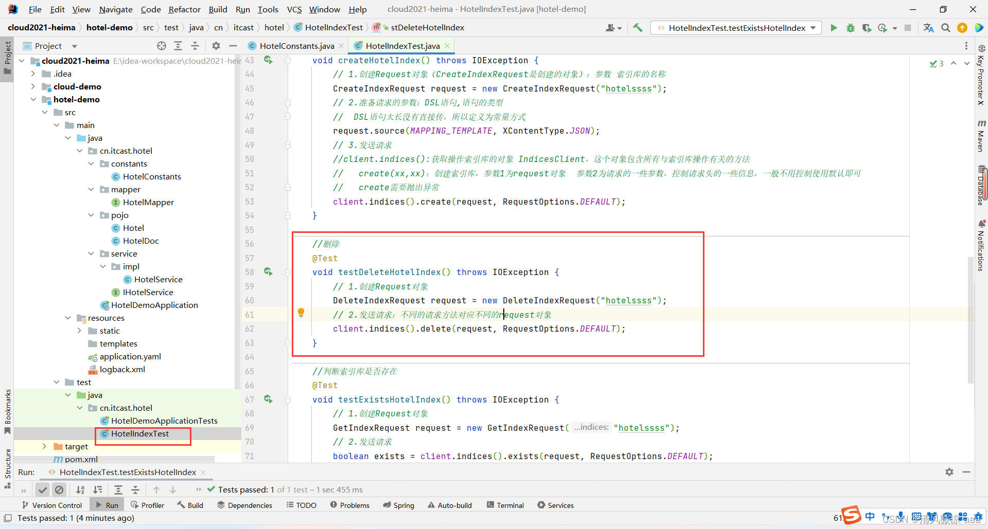This screenshot has width=988, height=529.
Task: Open editor tabs more options menu
Action: 966,46
